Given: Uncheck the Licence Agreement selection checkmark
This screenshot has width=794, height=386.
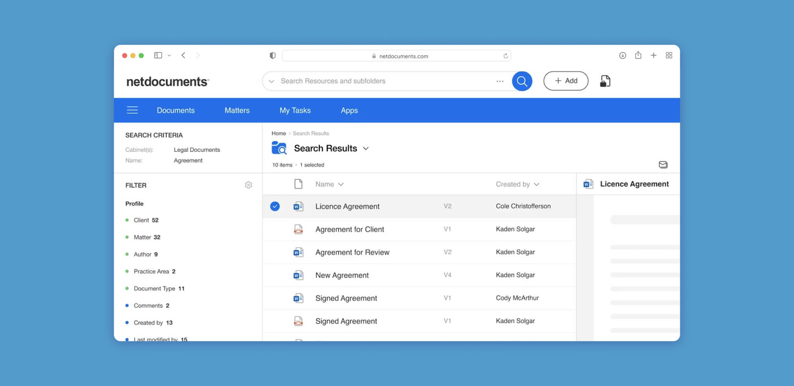Looking at the screenshot, I should pyautogui.click(x=275, y=206).
